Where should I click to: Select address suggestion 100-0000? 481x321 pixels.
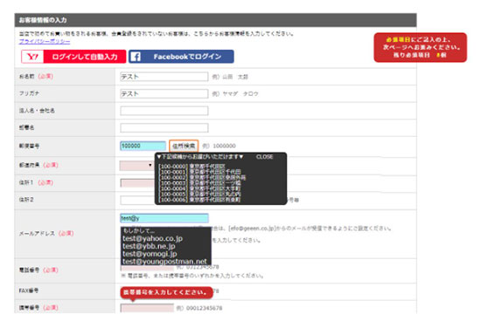click(192, 167)
